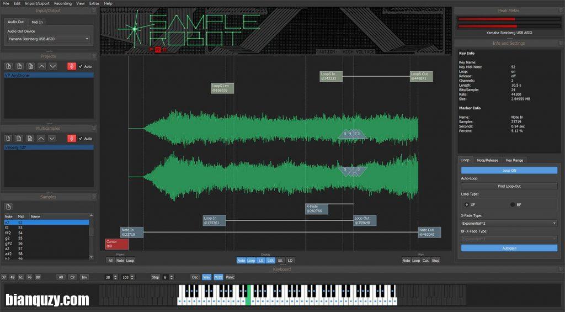This screenshot has height=312, width=565.
Task: Switch to the Note/Release tab
Action: tap(488, 160)
